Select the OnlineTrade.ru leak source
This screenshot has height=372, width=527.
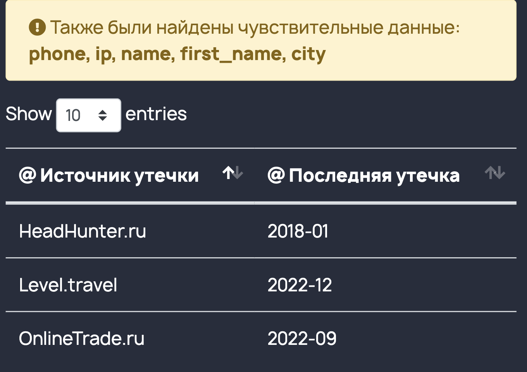[82, 339]
